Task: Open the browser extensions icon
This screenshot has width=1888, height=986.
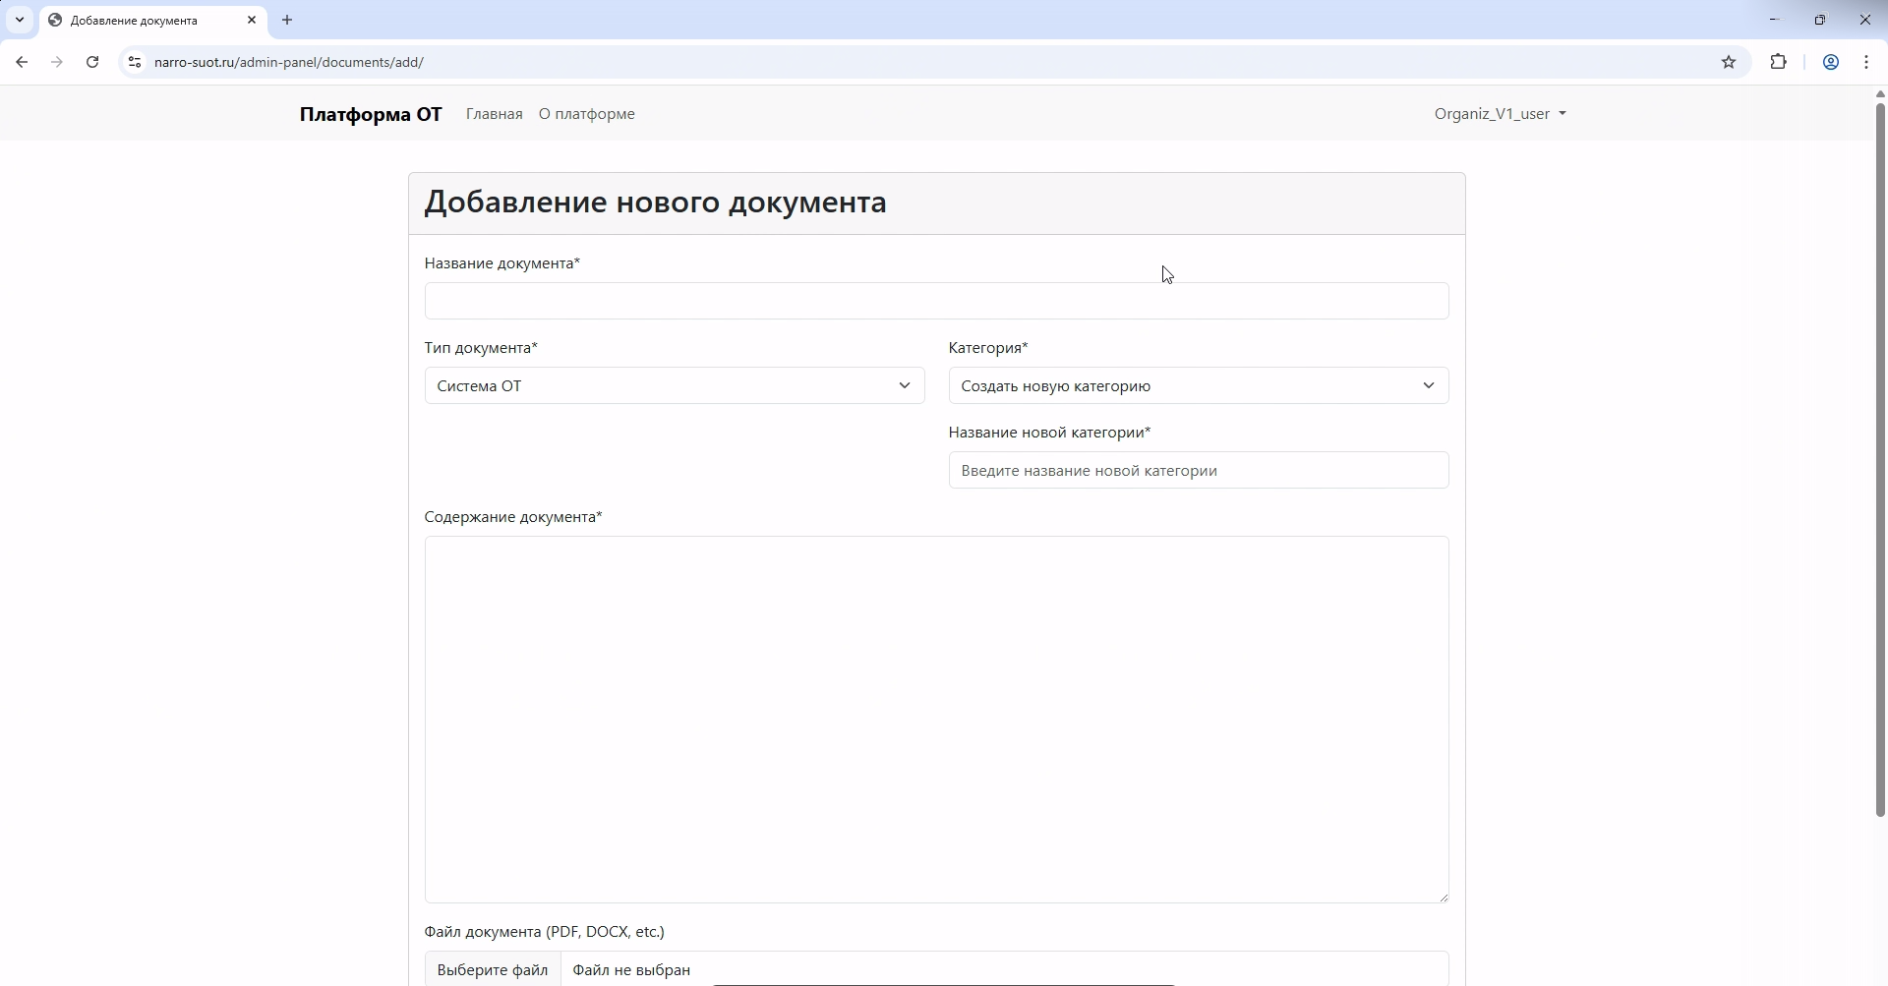Action: click(x=1779, y=62)
